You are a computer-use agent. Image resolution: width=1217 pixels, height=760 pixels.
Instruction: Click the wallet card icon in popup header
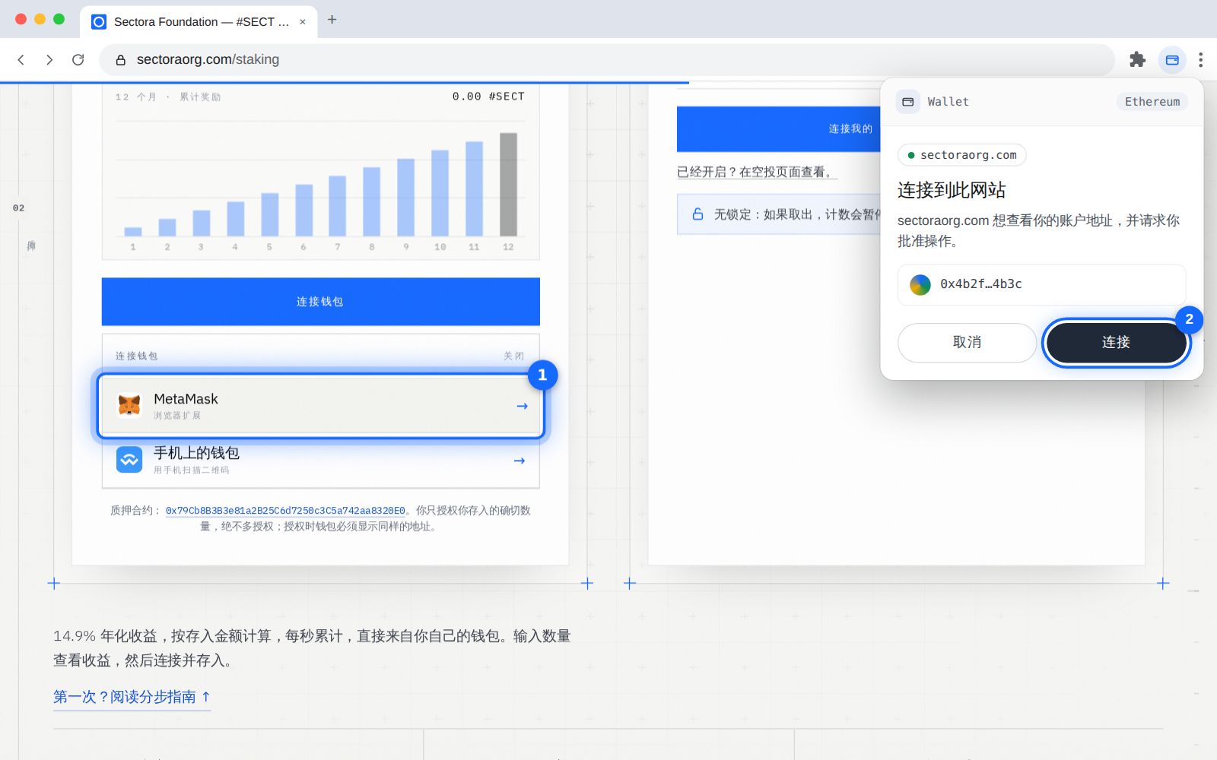coord(908,102)
